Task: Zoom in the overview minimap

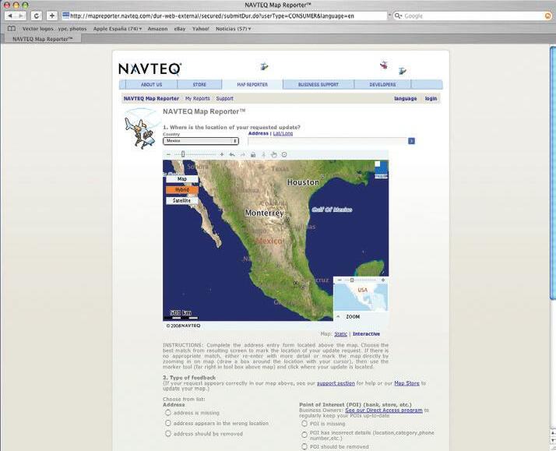Action: pyautogui.click(x=383, y=280)
